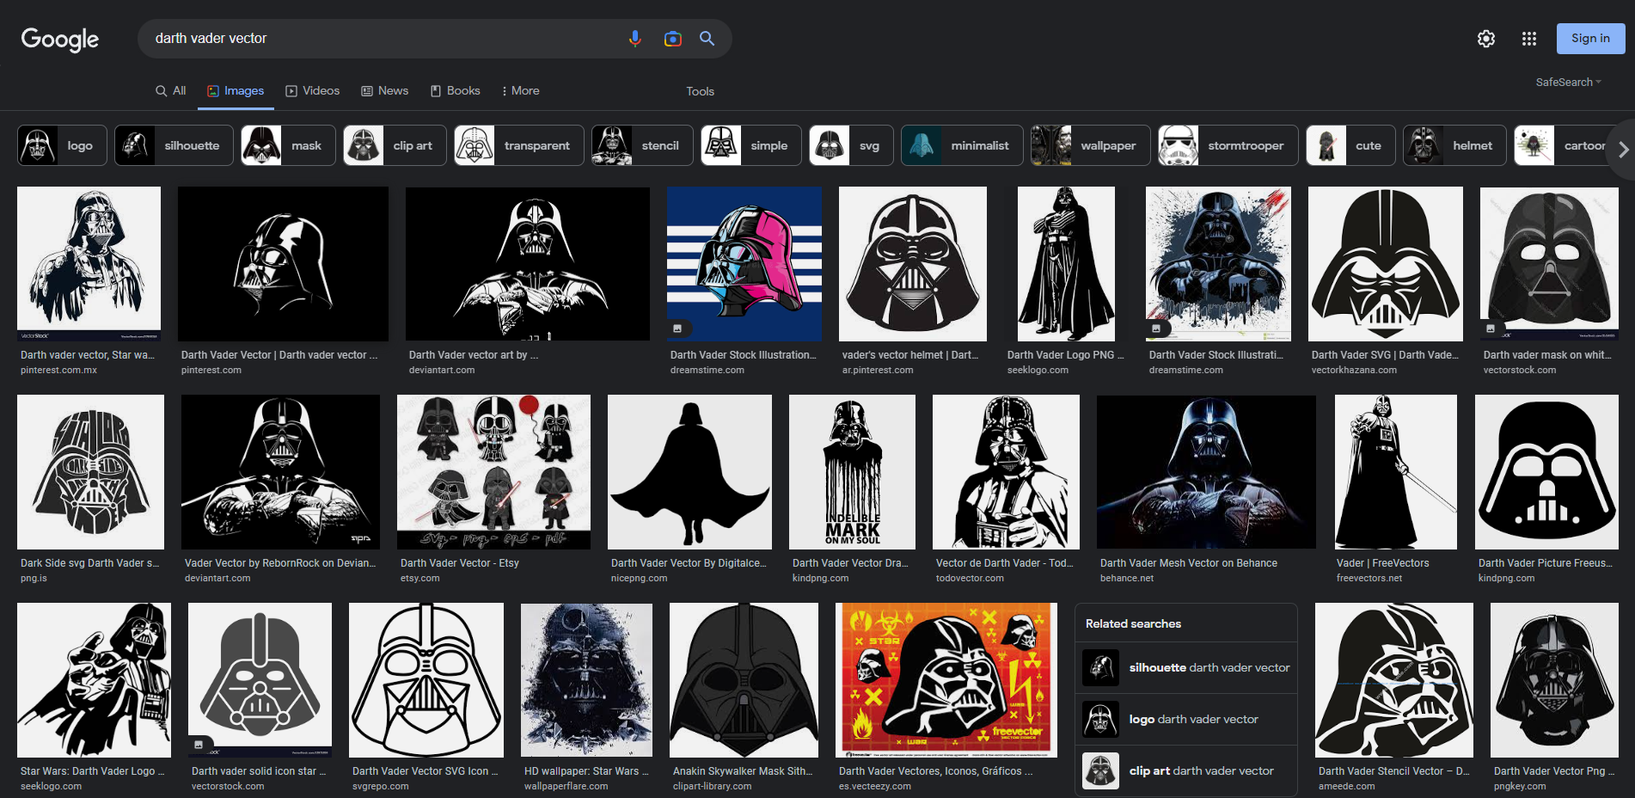Open 'Darth vader mask on whit...' vectorstock caption

(x=1547, y=355)
